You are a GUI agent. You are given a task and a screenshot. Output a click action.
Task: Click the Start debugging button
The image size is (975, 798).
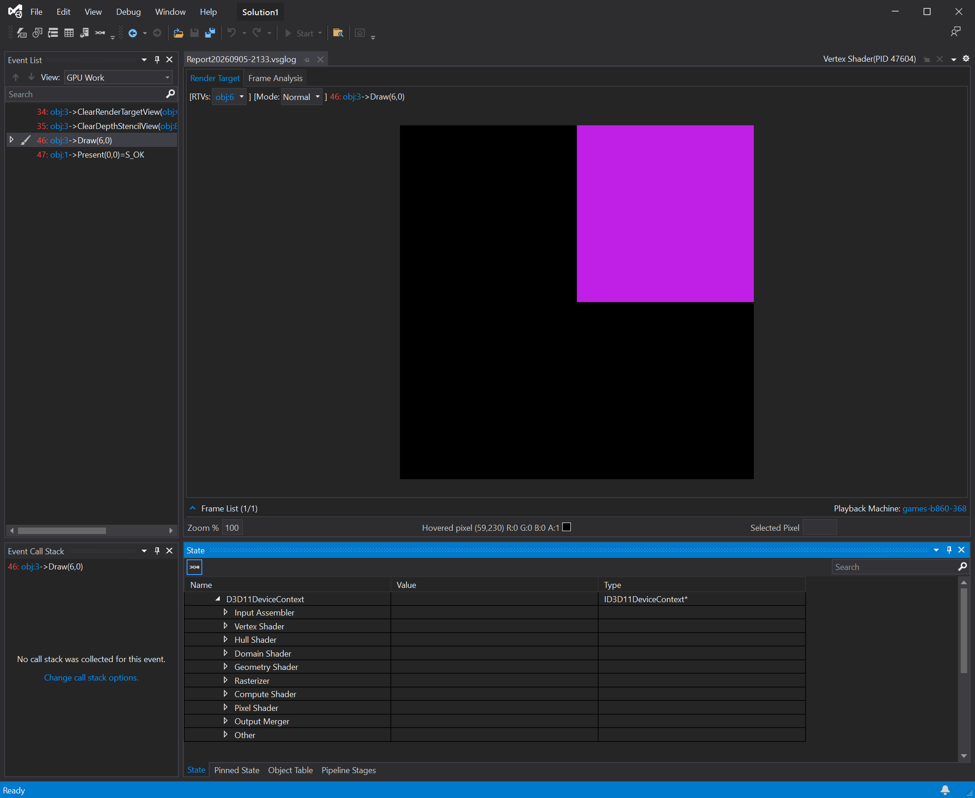point(299,33)
